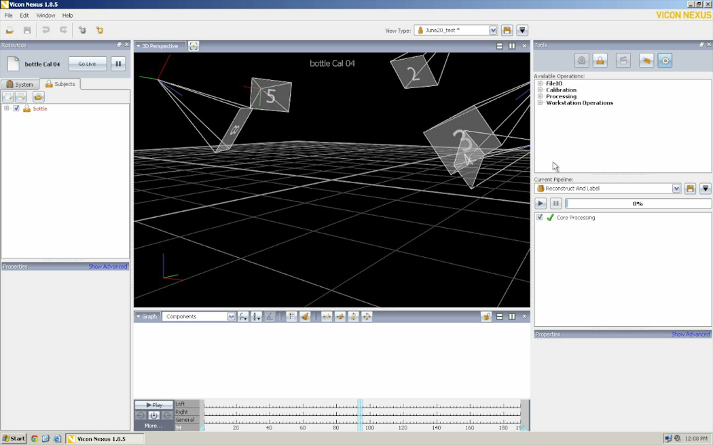Image resolution: width=713 pixels, height=445 pixels.
Task: Click the orange load subject folder icon
Action: [x=39, y=96]
